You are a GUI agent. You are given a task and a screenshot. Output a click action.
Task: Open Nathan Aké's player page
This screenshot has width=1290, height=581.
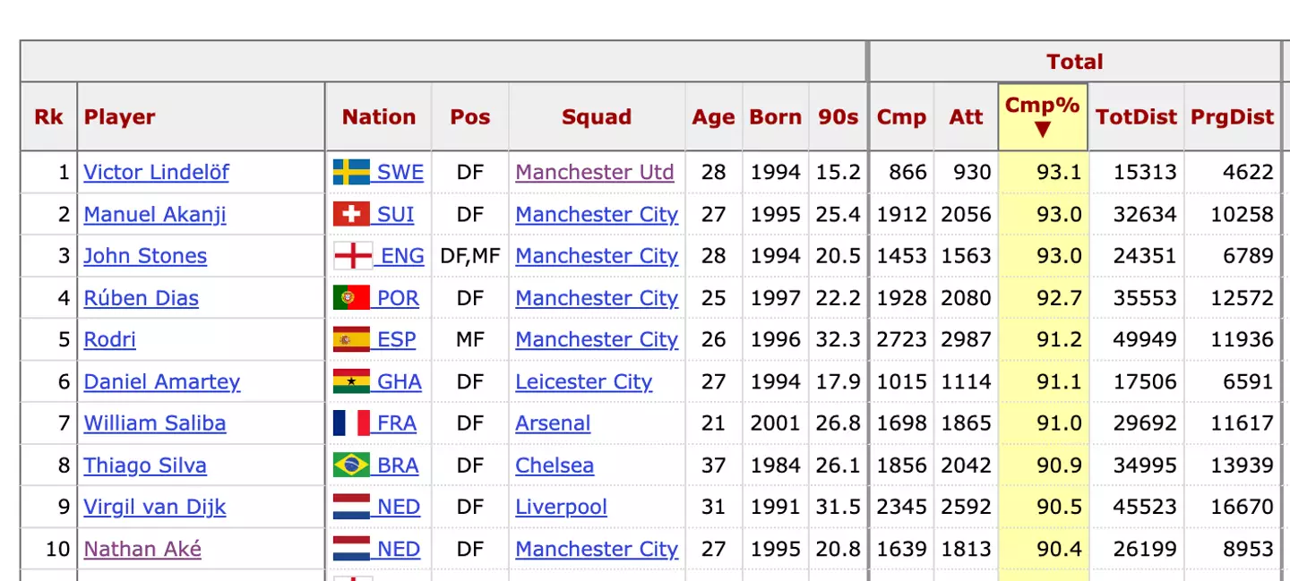(142, 549)
